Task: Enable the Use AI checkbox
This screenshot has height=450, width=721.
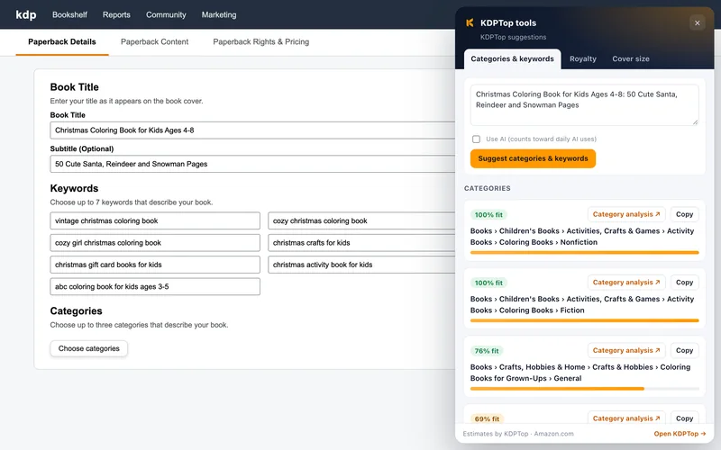Action: (476, 139)
